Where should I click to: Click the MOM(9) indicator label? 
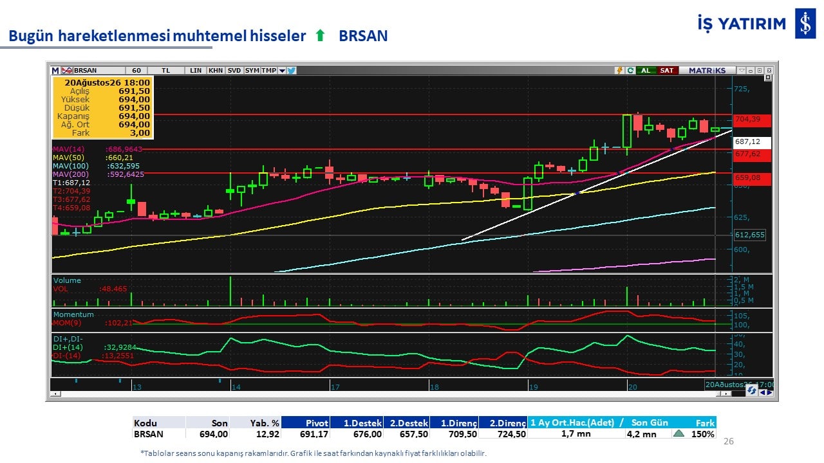pos(68,323)
